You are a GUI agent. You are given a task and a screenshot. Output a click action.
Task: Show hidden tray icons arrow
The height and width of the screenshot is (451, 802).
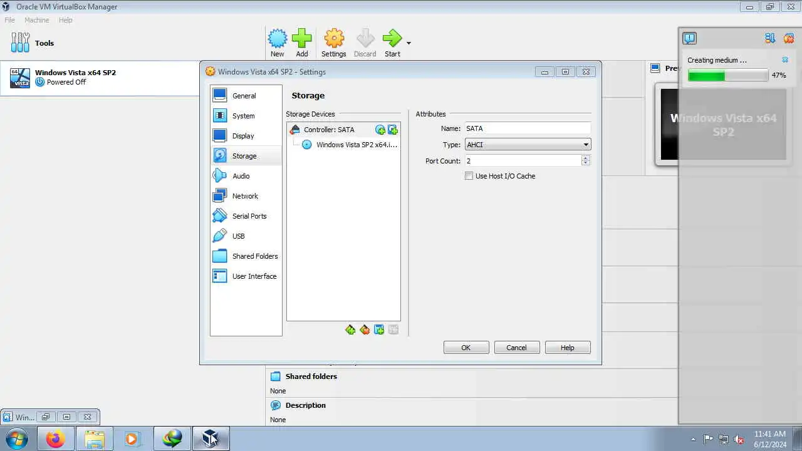point(693,439)
